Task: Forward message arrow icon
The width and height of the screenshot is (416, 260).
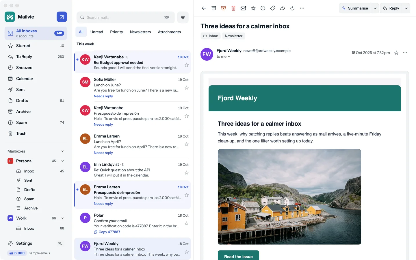Action: coord(283,8)
